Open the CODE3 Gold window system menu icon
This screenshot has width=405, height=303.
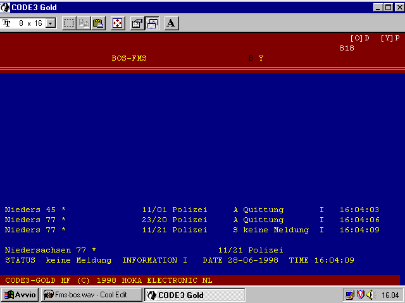[x=6, y=7]
